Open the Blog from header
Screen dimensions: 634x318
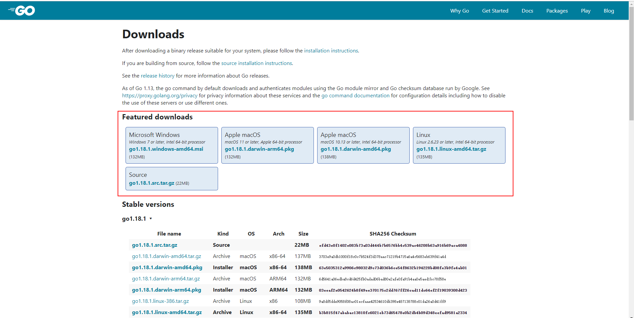tap(609, 11)
